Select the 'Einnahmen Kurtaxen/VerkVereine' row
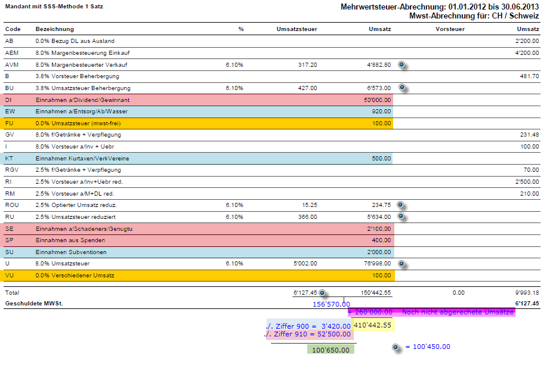Image resolution: width=556 pixels, height=374 pixels. (x=83, y=158)
